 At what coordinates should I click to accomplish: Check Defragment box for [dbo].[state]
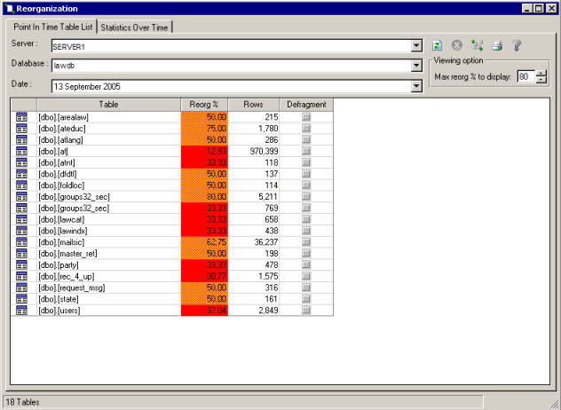click(306, 299)
